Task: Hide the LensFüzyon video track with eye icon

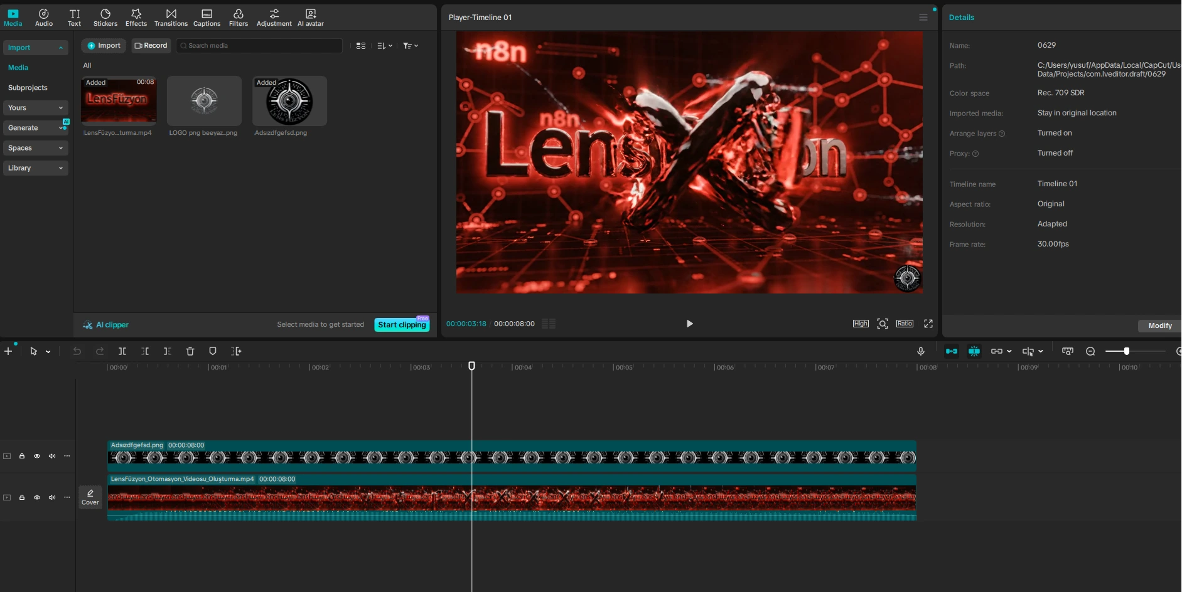Action: tap(37, 497)
